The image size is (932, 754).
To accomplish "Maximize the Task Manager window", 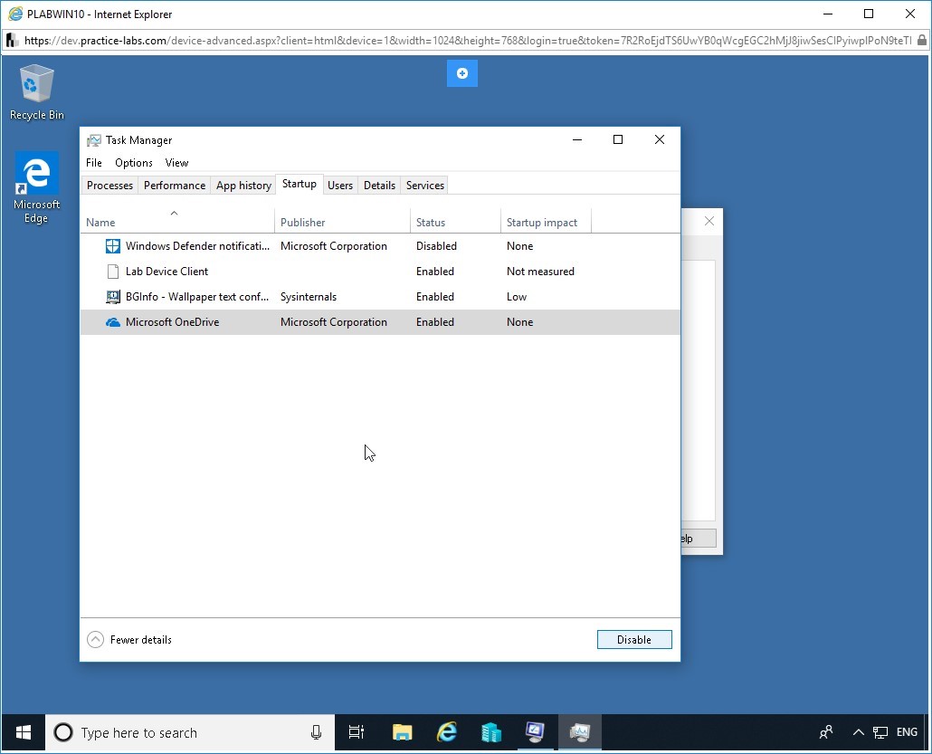I will pos(618,139).
